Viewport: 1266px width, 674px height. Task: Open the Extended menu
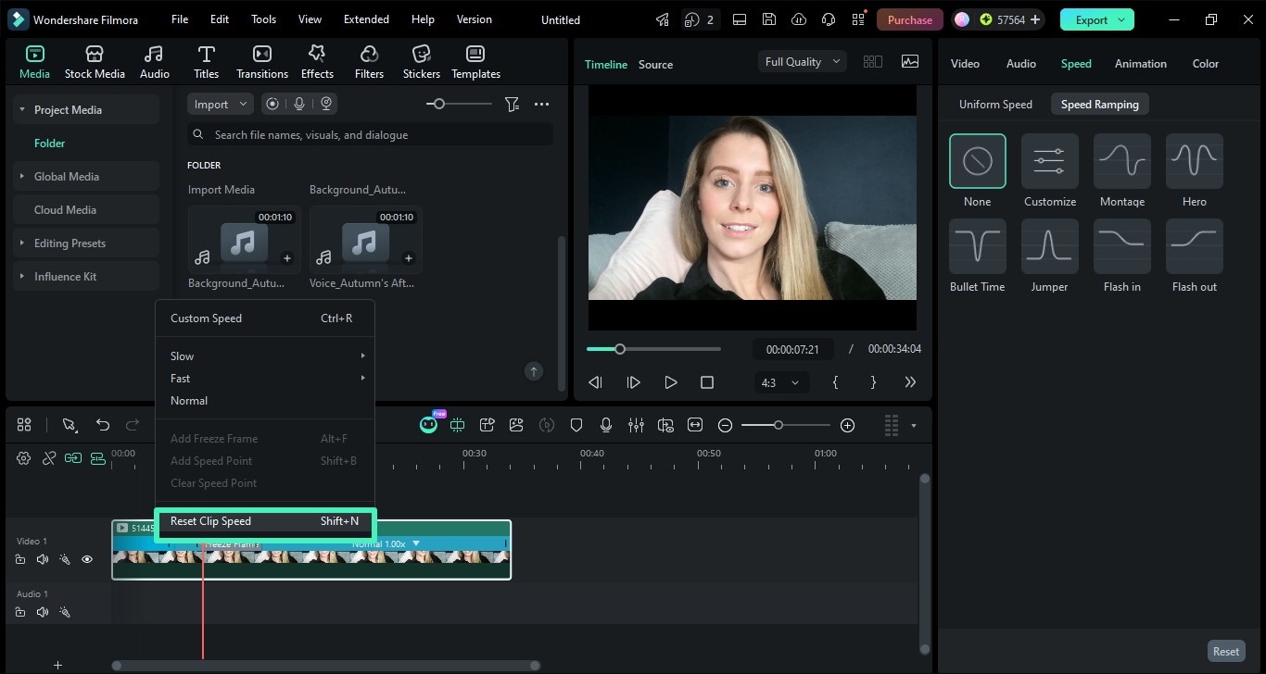click(366, 19)
